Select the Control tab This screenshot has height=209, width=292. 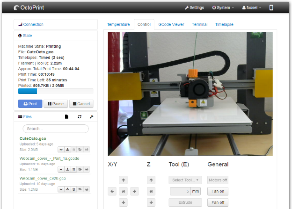coord(144,24)
